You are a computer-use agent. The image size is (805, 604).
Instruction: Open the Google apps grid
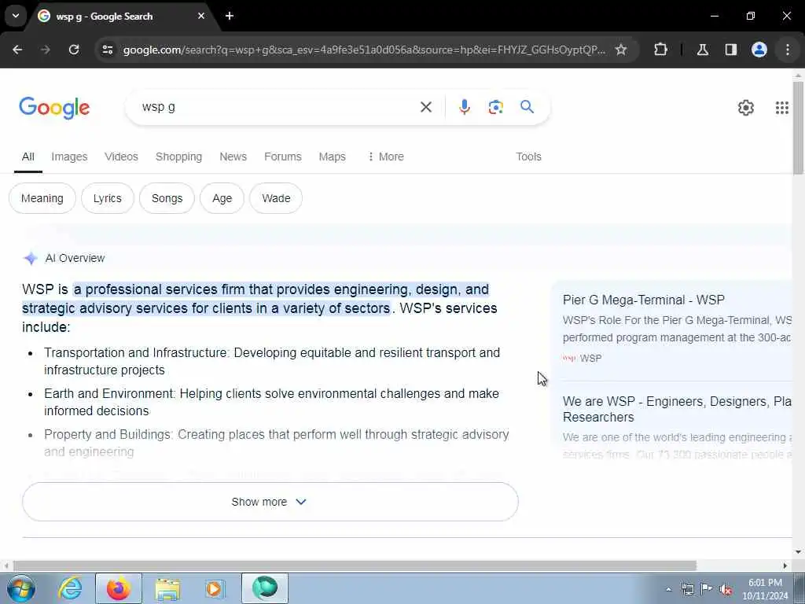pyautogui.click(x=782, y=107)
